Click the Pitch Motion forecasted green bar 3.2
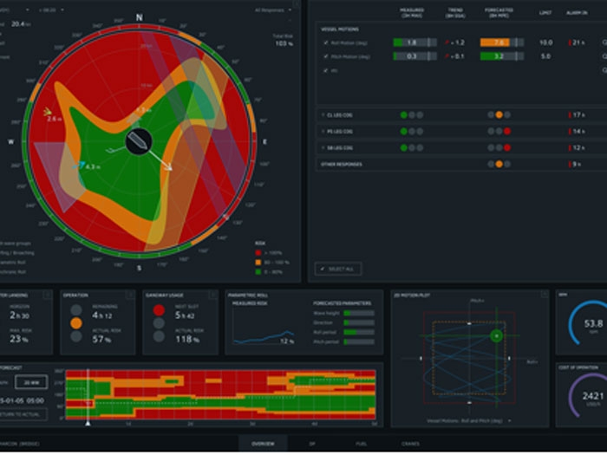This screenshot has height=455, width=607. [x=502, y=56]
